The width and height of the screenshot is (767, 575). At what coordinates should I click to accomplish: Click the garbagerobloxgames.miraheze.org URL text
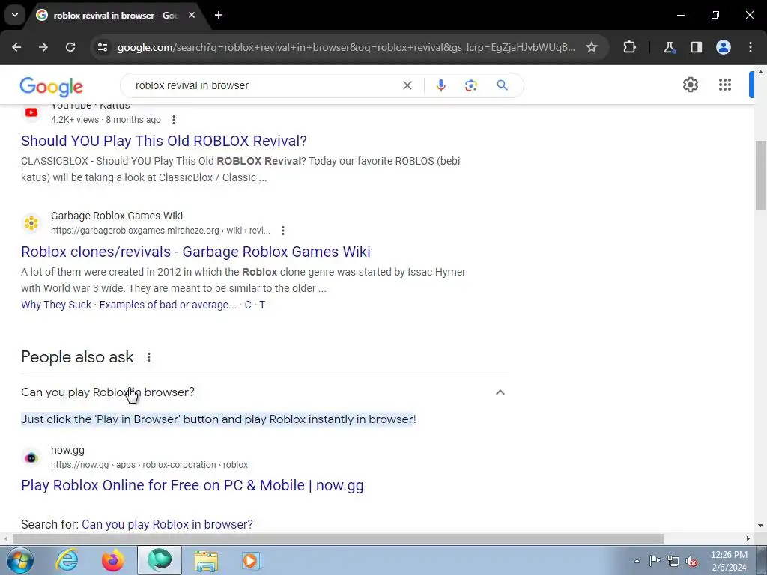[160, 231]
